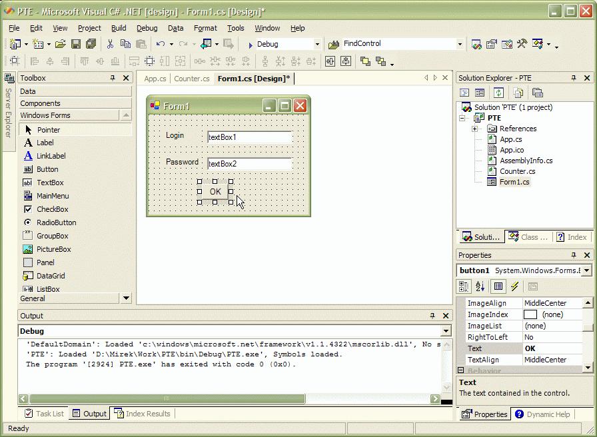Save the file with the floppy disk icon
The image size is (597, 437).
[76, 44]
